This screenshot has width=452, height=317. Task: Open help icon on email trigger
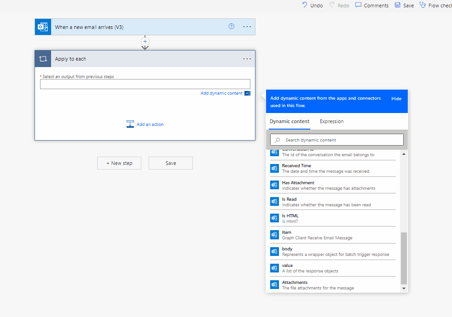pyautogui.click(x=231, y=27)
